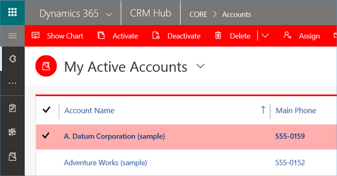Click phone number 555-0159

click(x=290, y=136)
